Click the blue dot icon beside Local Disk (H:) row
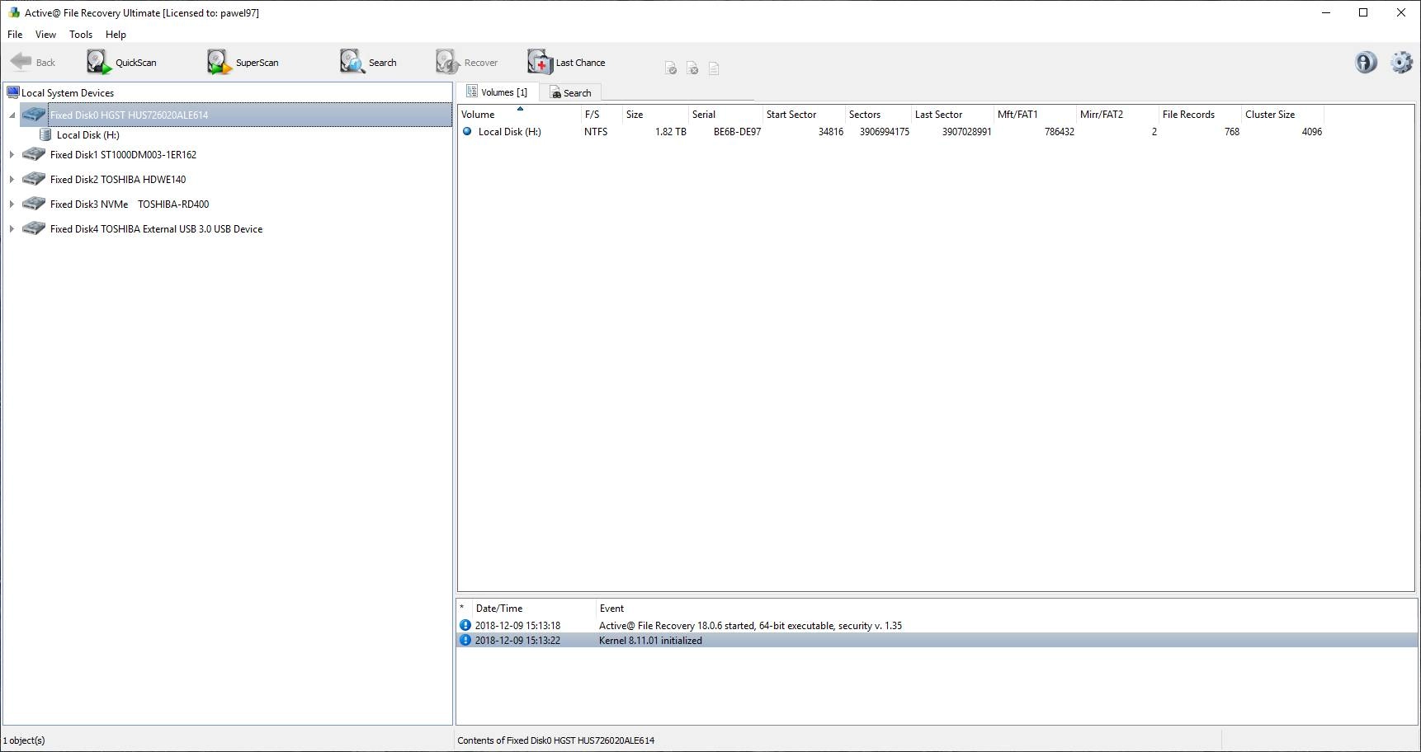1421x752 pixels. click(467, 131)
